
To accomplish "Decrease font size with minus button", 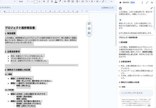I will 32,1.
